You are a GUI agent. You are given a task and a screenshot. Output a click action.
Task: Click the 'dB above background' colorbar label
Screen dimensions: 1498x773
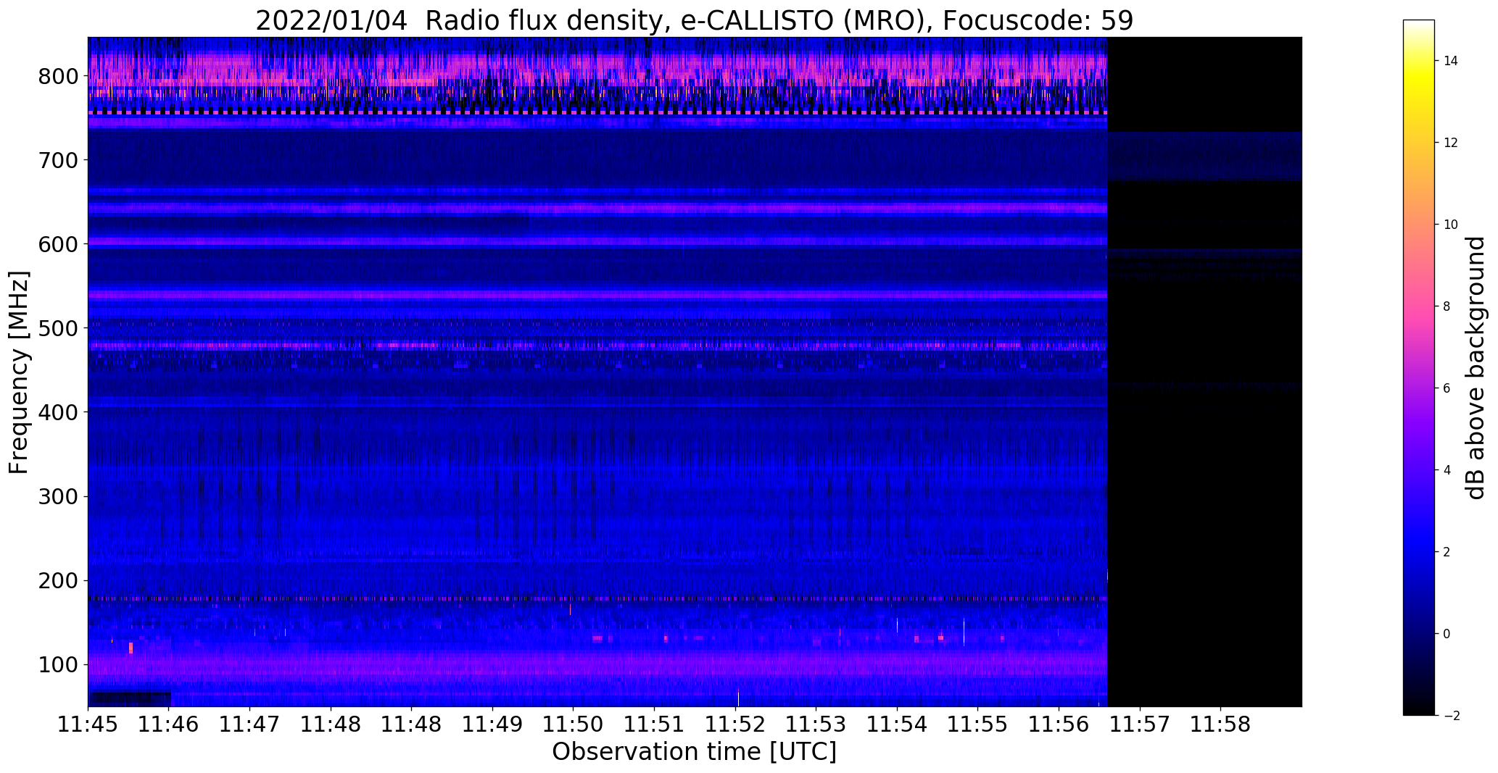tap(1476, 367)
